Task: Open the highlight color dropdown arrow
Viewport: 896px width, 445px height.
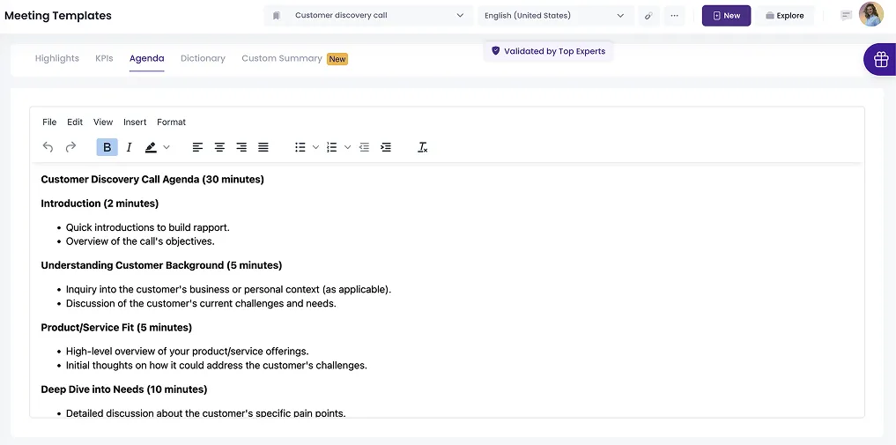Action: click(167, 147)
